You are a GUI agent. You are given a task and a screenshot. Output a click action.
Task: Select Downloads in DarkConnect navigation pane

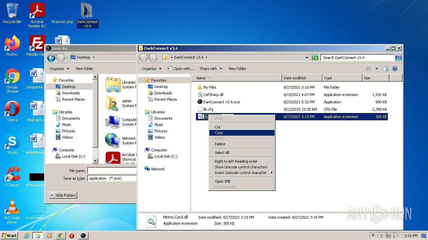[x=163, y=93]
